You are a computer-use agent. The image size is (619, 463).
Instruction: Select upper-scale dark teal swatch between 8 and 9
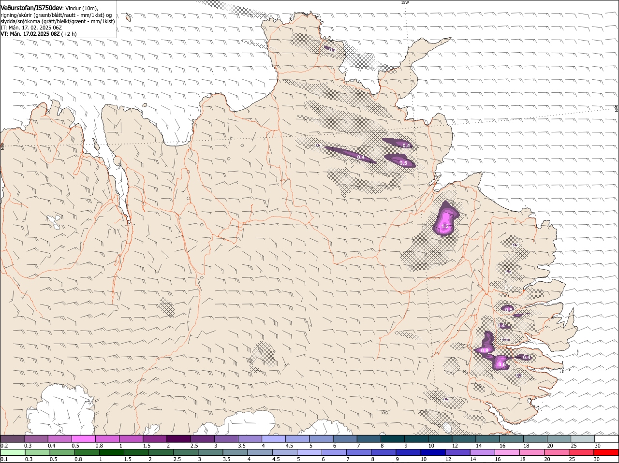(x=392, y=438)
